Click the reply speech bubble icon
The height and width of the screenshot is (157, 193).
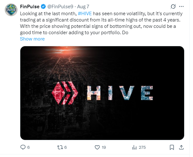pyautogui.click(x=23, y=147)
